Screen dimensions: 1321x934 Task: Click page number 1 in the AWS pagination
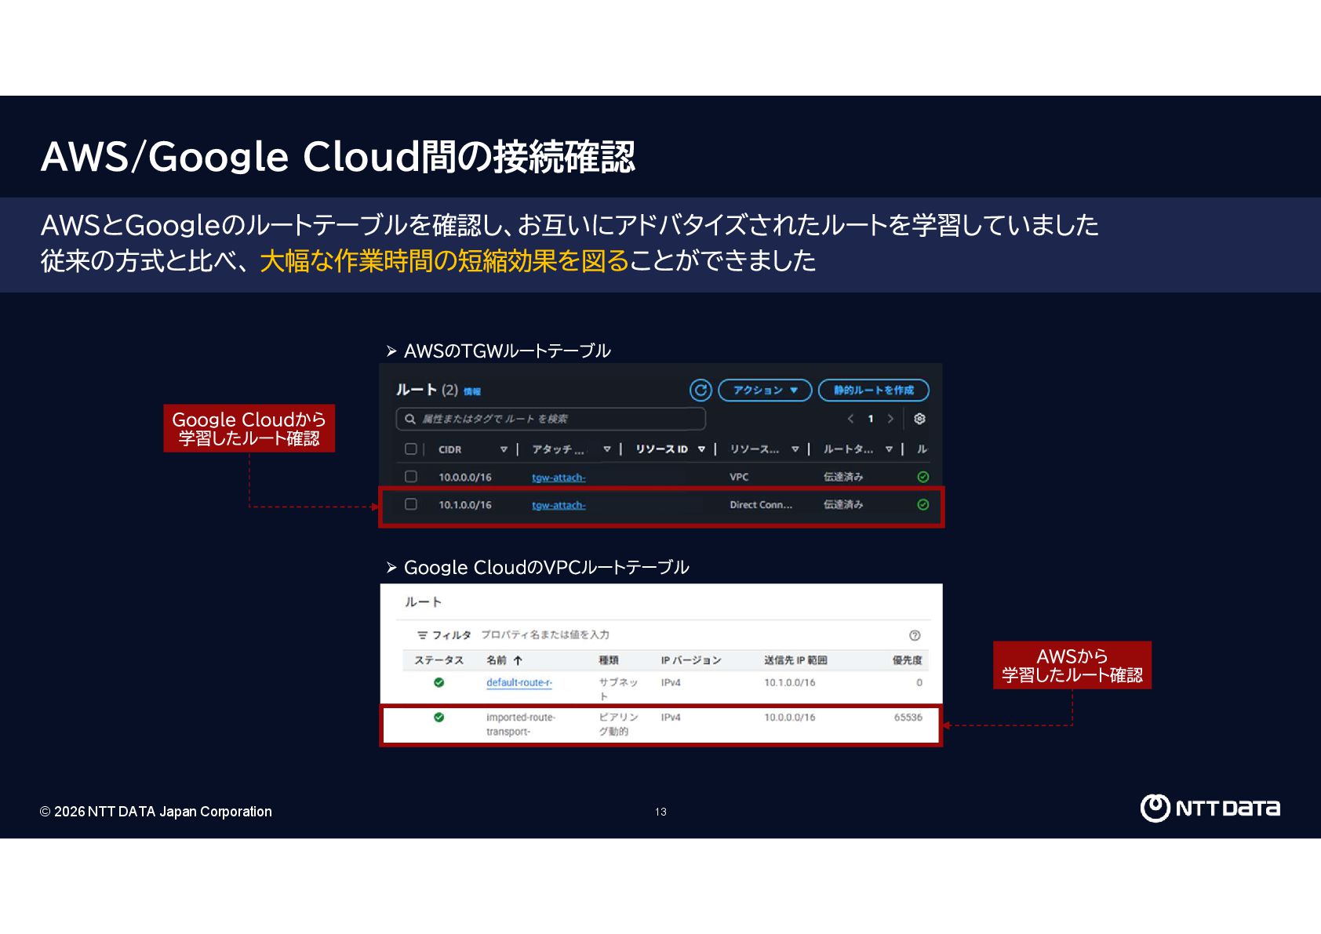(x=871, y=419)
